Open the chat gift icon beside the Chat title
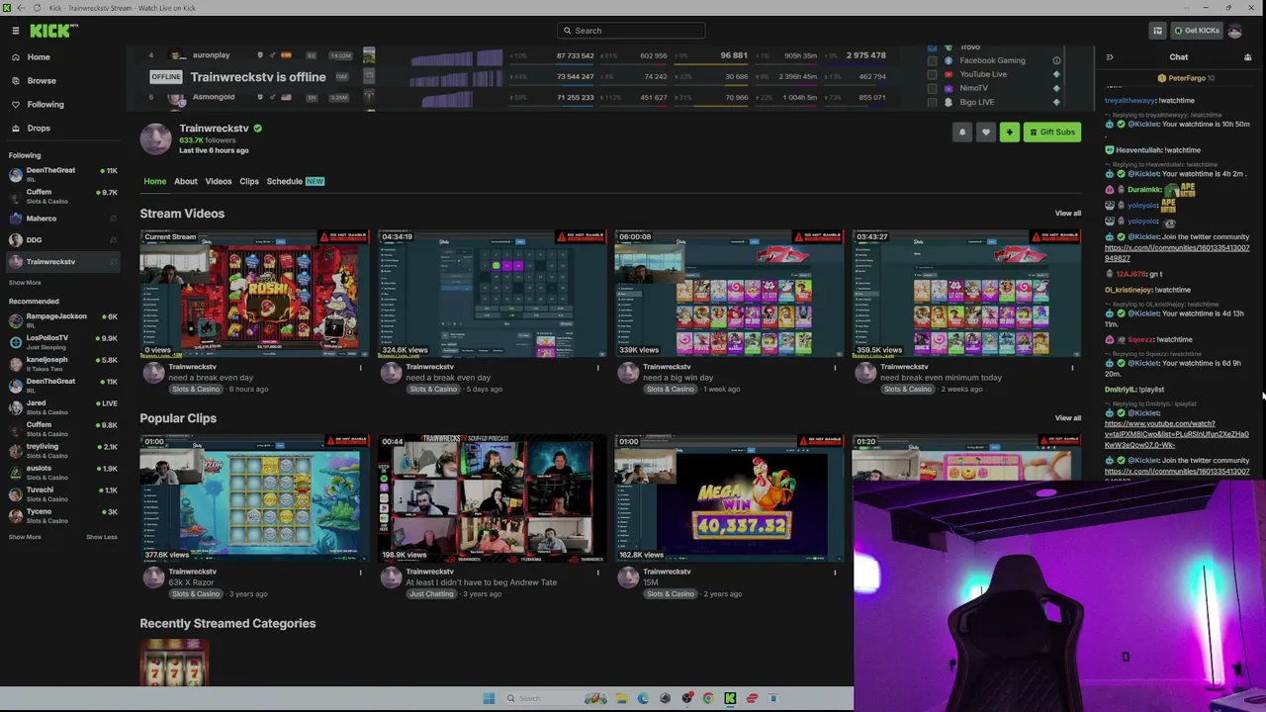 click(x=1247, y=57)
